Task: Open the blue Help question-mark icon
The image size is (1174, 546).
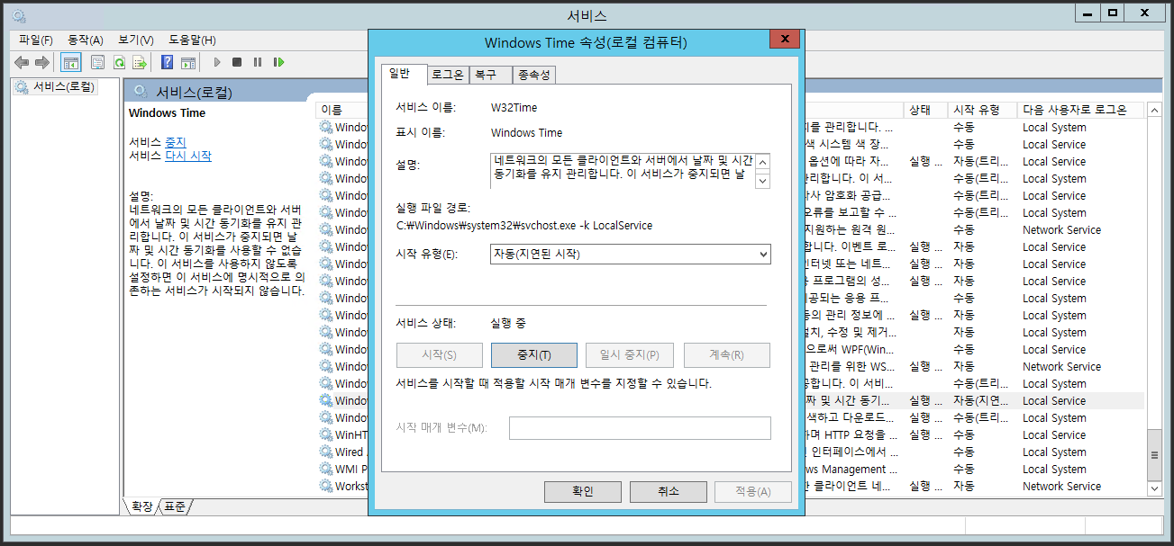Action: (167, 62)
